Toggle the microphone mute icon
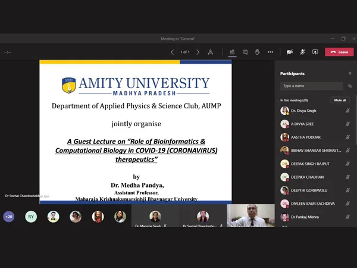 (302, 52)
